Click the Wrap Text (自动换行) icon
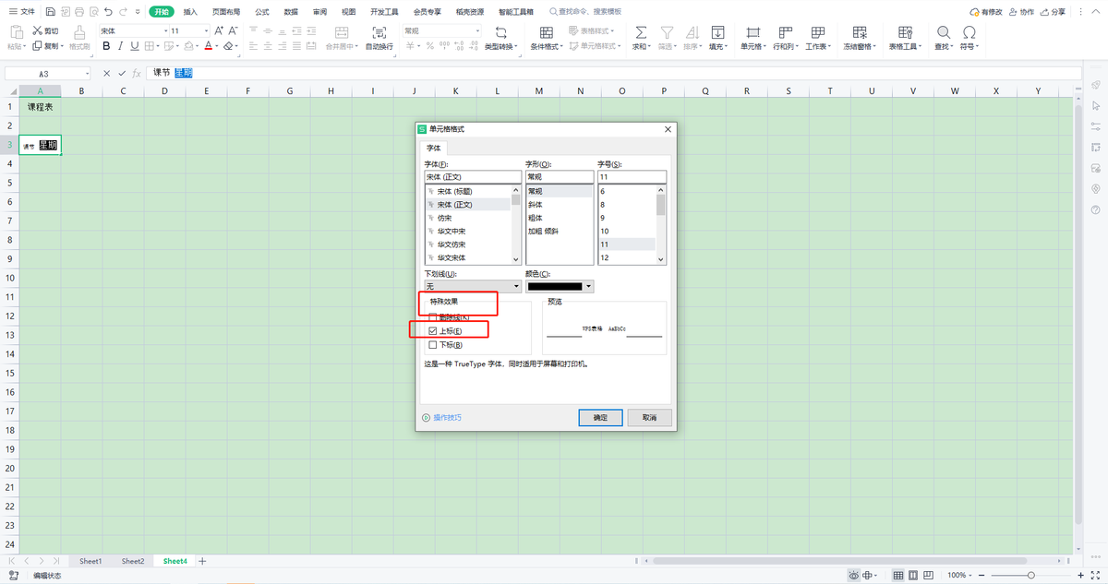Screen dimensions: 1108x584 pos(379,32)
